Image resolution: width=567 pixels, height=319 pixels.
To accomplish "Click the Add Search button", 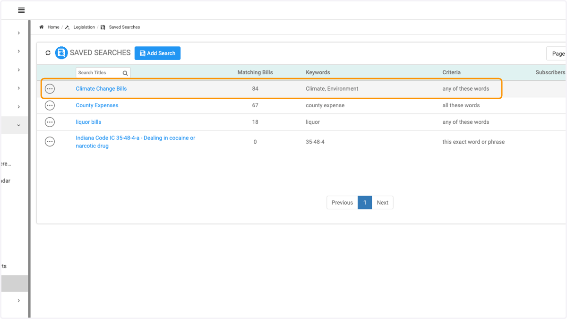I will pos(157,53).
